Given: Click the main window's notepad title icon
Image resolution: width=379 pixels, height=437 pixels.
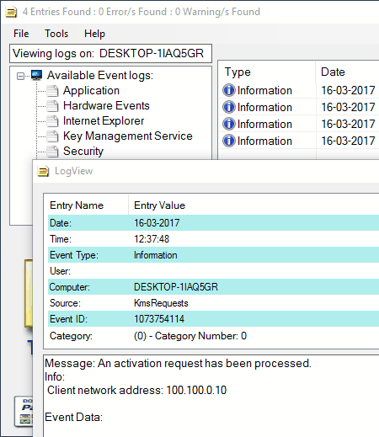Looking at the screenshot, I should 11,12.
